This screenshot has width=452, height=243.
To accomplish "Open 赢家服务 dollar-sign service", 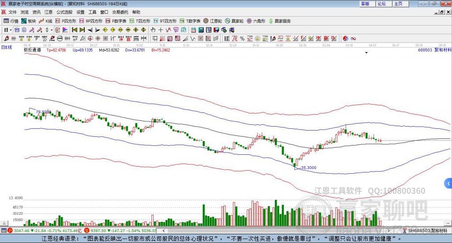I will 279,21.
